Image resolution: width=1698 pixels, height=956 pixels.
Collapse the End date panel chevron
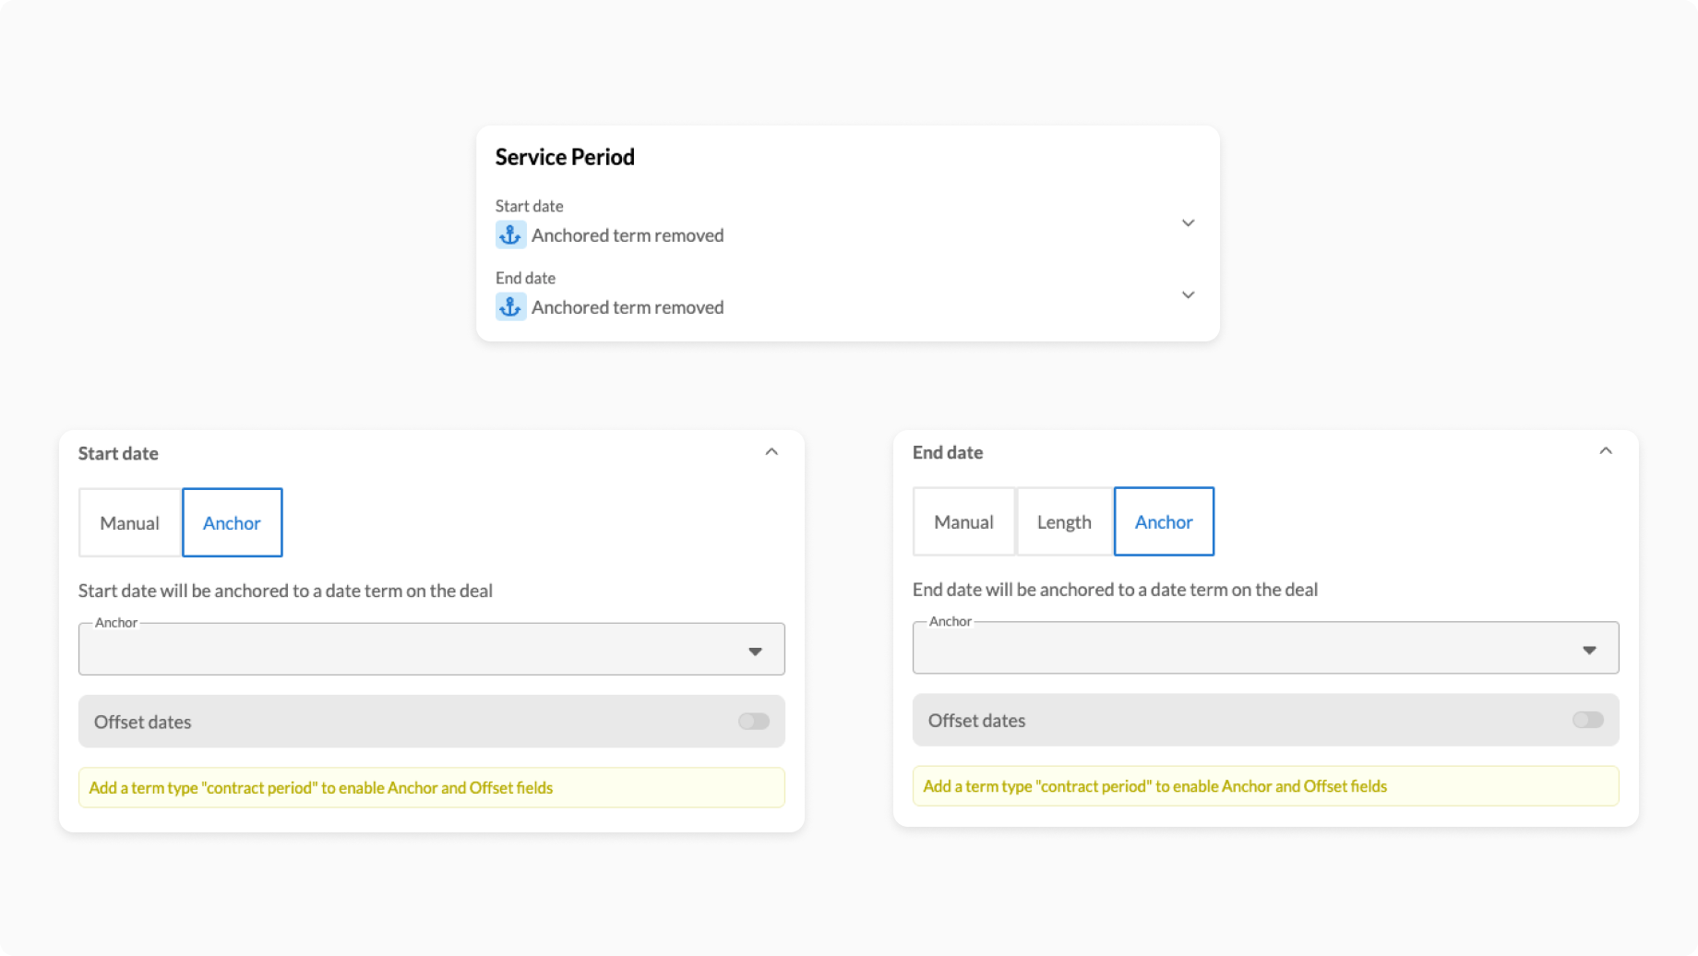click(1605, 451)
